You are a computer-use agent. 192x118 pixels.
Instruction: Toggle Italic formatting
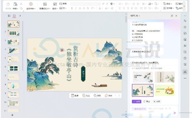click(76, 8)
